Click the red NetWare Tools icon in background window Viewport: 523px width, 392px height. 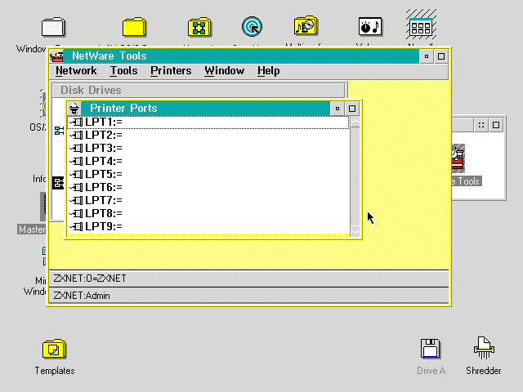pyautogui.click(x=458, y=158)
